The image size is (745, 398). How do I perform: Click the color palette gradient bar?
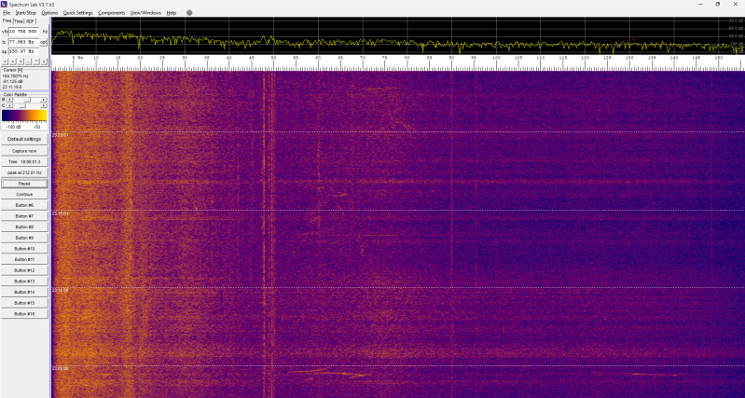24,116
